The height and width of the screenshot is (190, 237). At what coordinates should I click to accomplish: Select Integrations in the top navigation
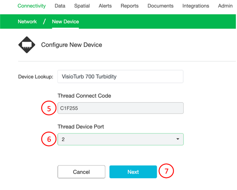(196, 6)
